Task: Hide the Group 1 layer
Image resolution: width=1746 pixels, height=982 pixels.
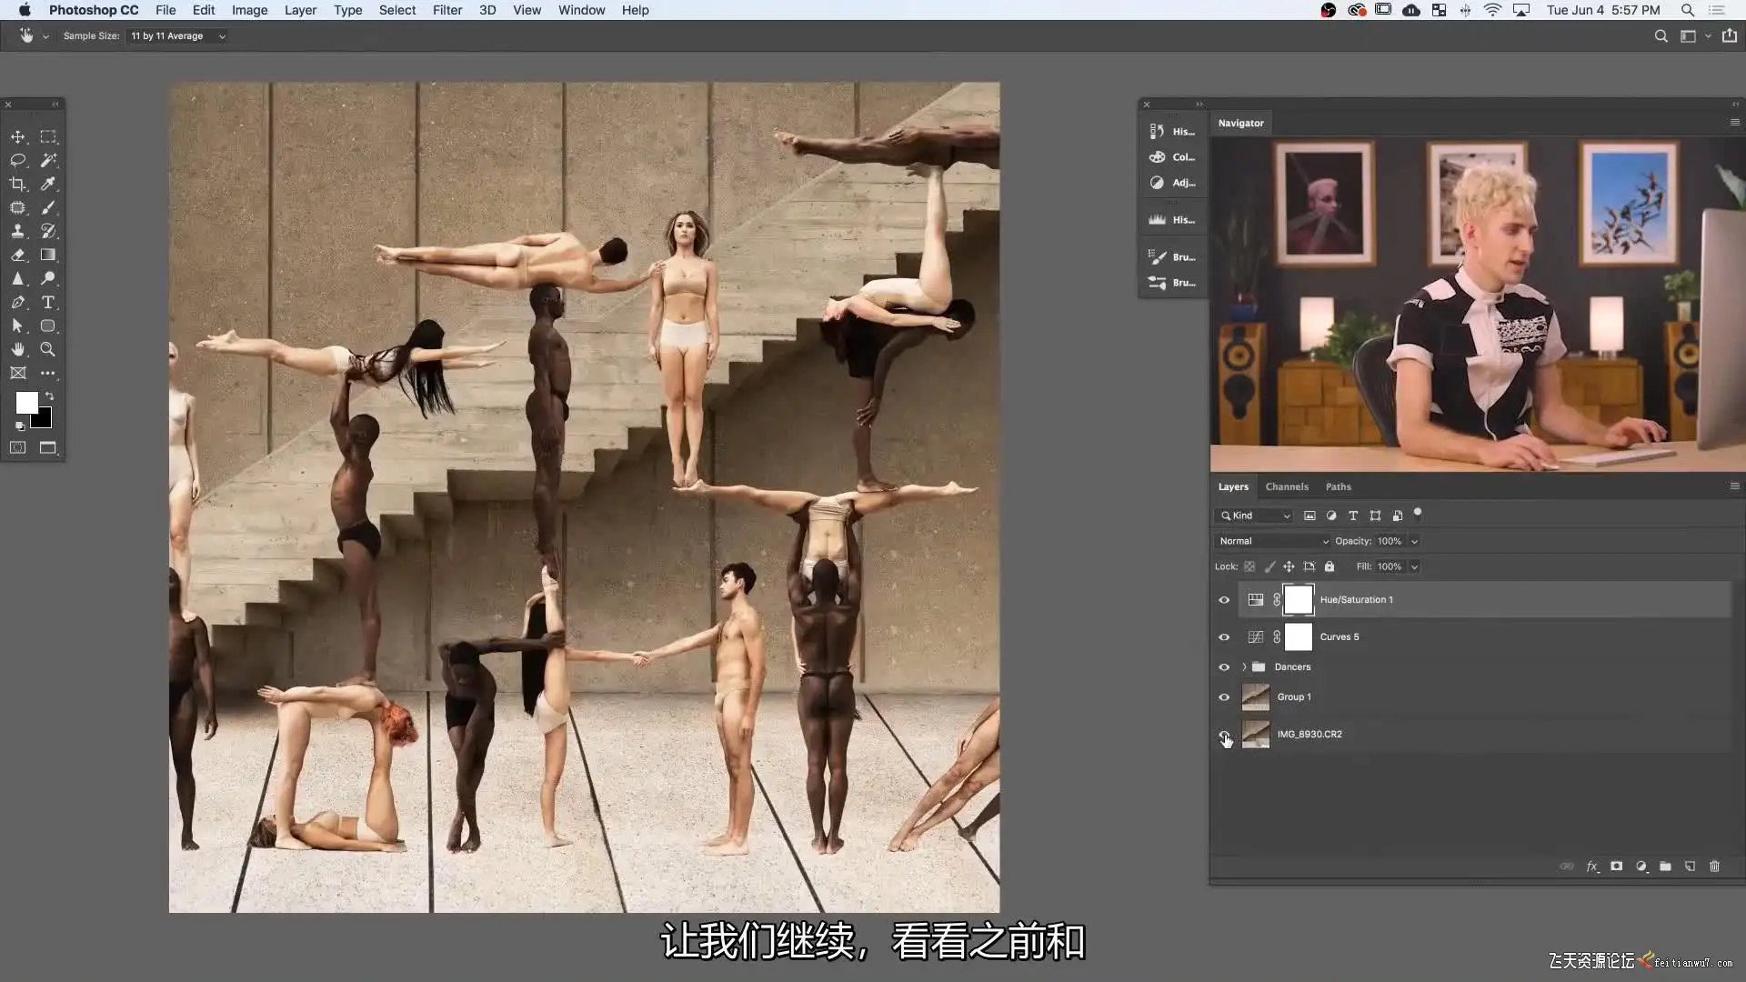Action: coord(1224,697)
